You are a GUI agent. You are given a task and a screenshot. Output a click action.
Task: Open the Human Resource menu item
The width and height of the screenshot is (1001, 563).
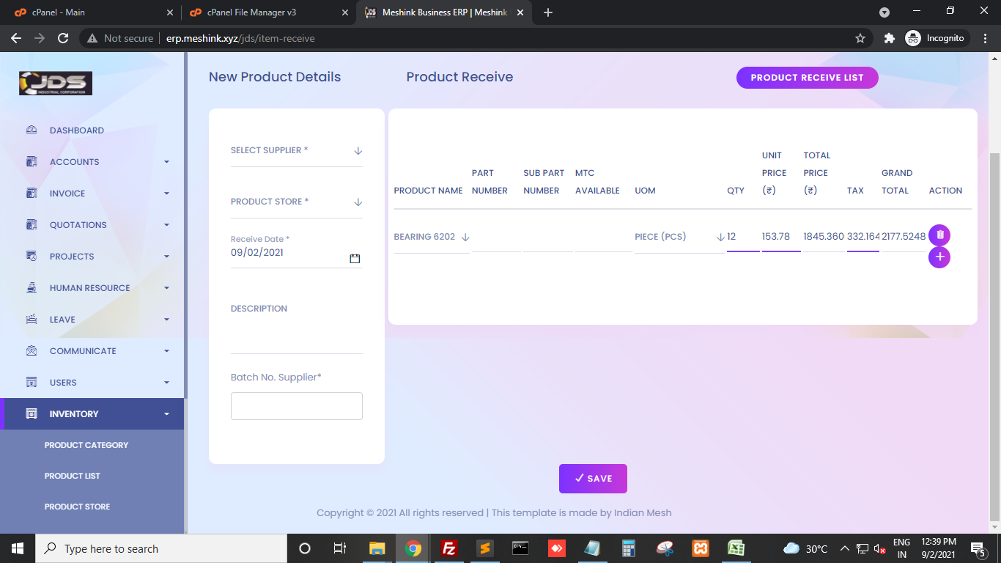tap(90, 288)
